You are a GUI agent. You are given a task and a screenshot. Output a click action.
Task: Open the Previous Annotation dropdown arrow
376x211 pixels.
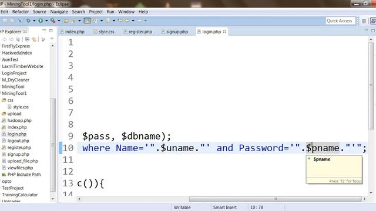113,21
